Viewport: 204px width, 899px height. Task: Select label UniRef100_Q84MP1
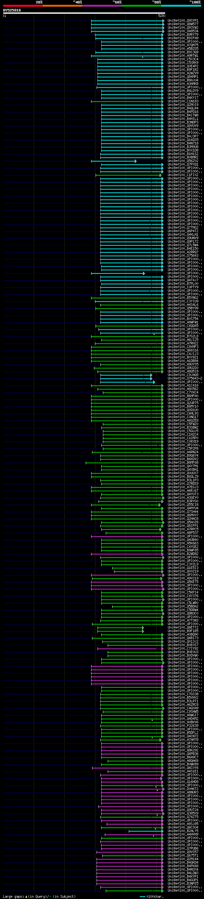pos(183,77)
